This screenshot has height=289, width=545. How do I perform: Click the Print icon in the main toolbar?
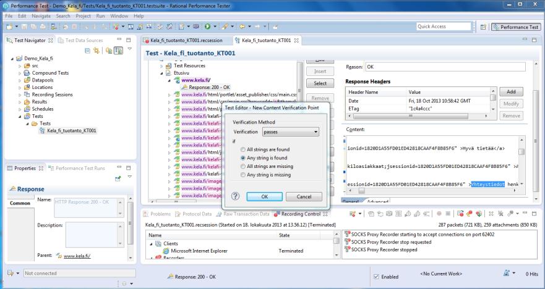[43, 27]
